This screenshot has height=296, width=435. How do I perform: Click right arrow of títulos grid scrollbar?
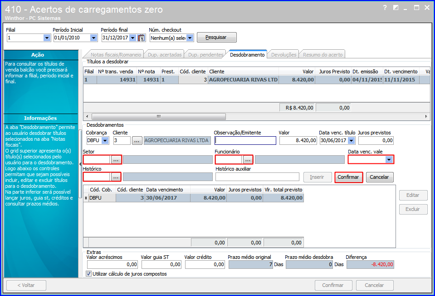426,117
